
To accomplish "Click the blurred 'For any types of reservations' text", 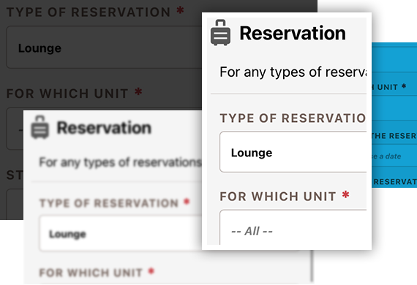I will coord(120,162).
